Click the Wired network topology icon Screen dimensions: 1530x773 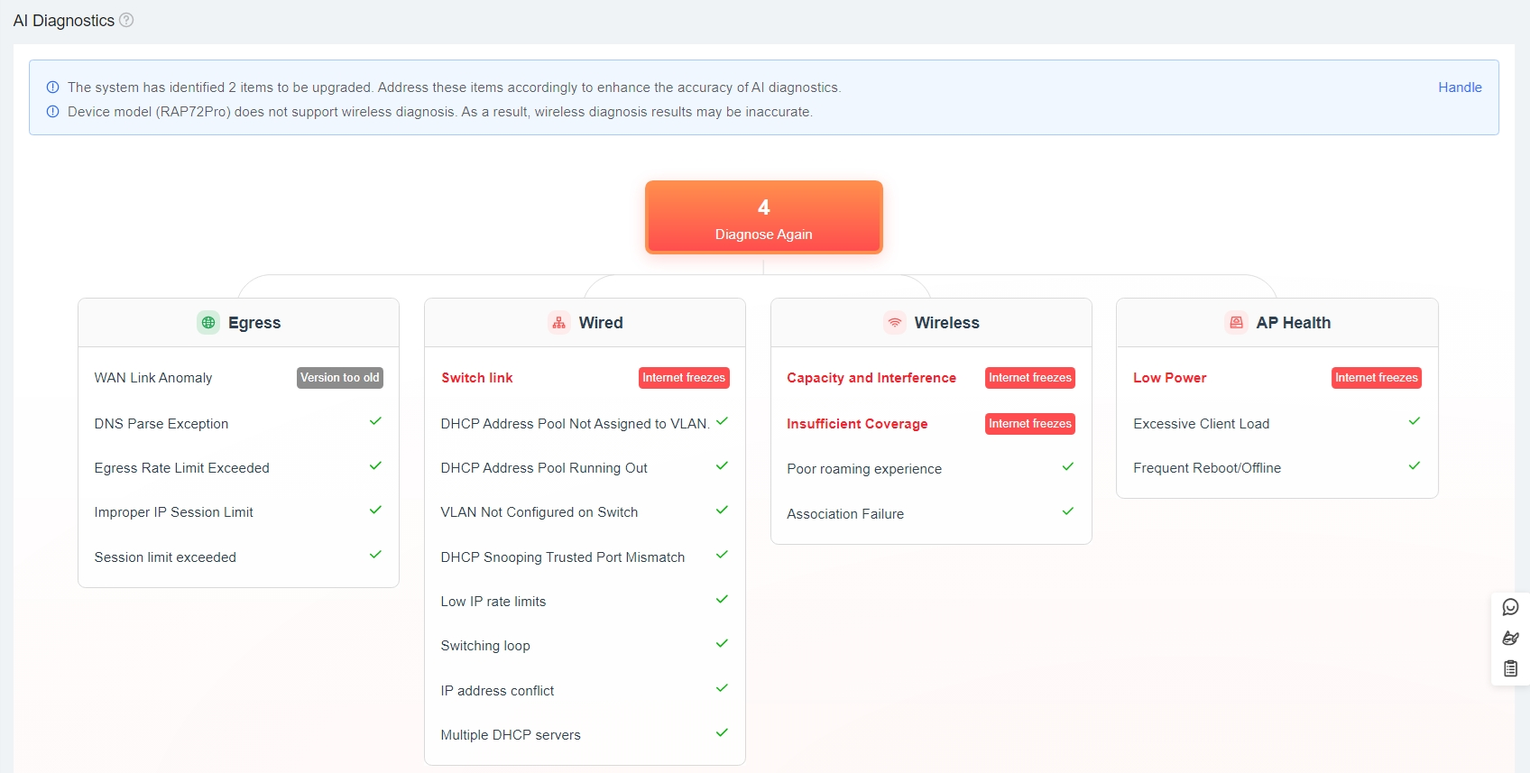click(x=559, y=322)
